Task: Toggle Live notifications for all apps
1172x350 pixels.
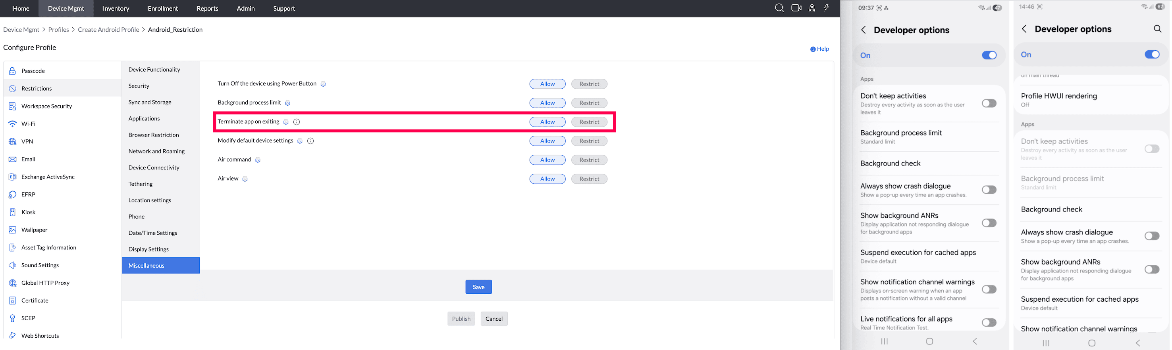Action: point(989,322)
